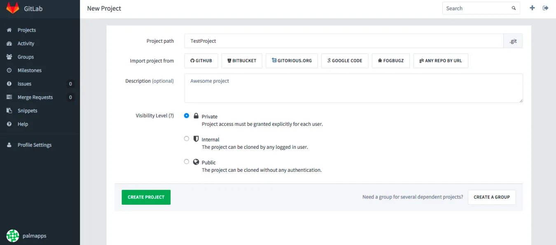Click the GitLab fox logo

coord(13,8)
